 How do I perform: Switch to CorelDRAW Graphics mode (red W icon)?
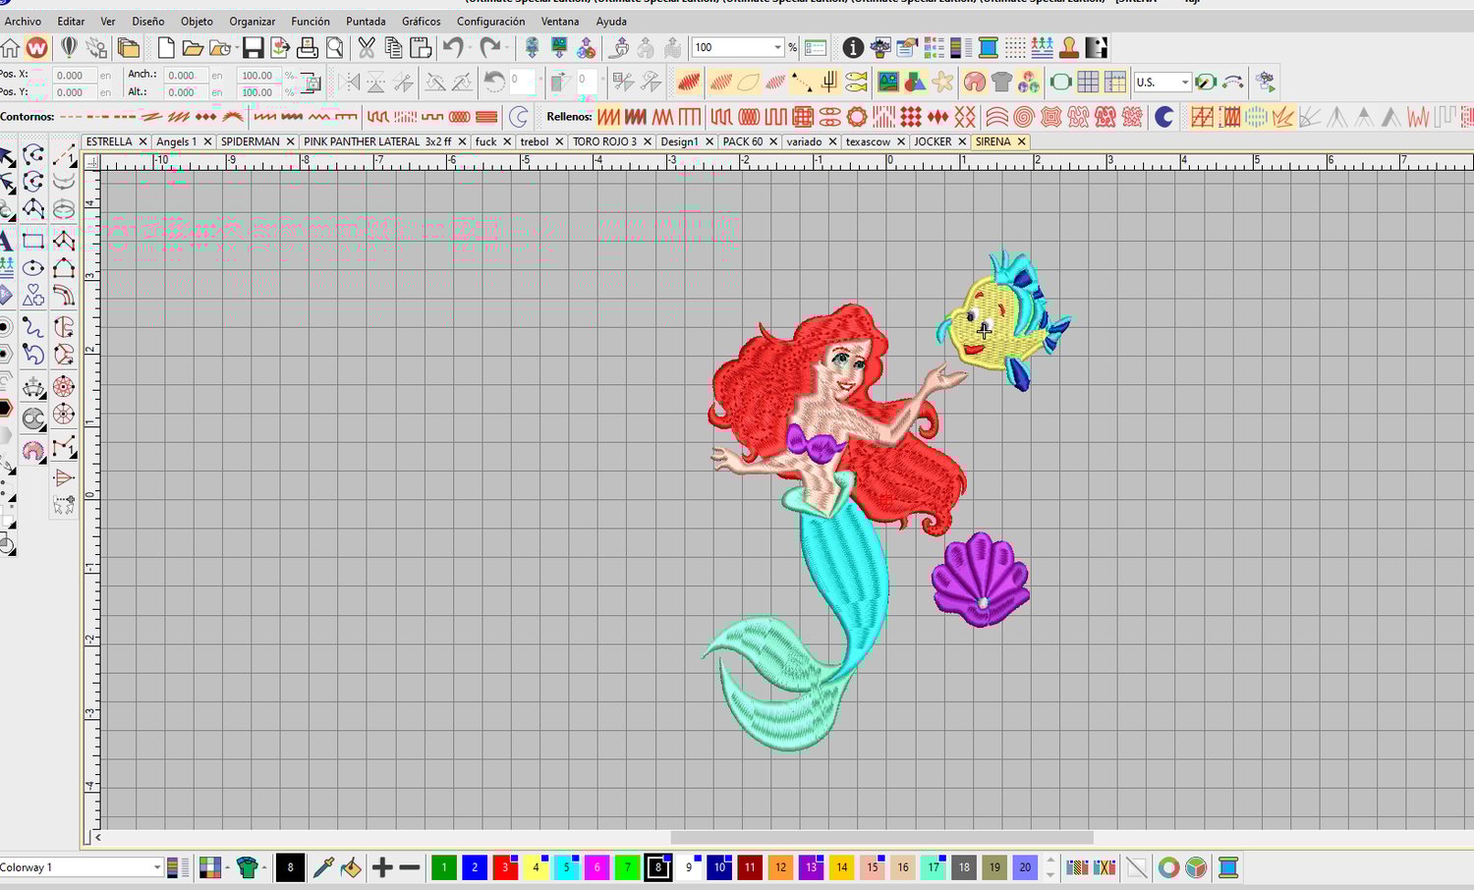tap(36, 47)
